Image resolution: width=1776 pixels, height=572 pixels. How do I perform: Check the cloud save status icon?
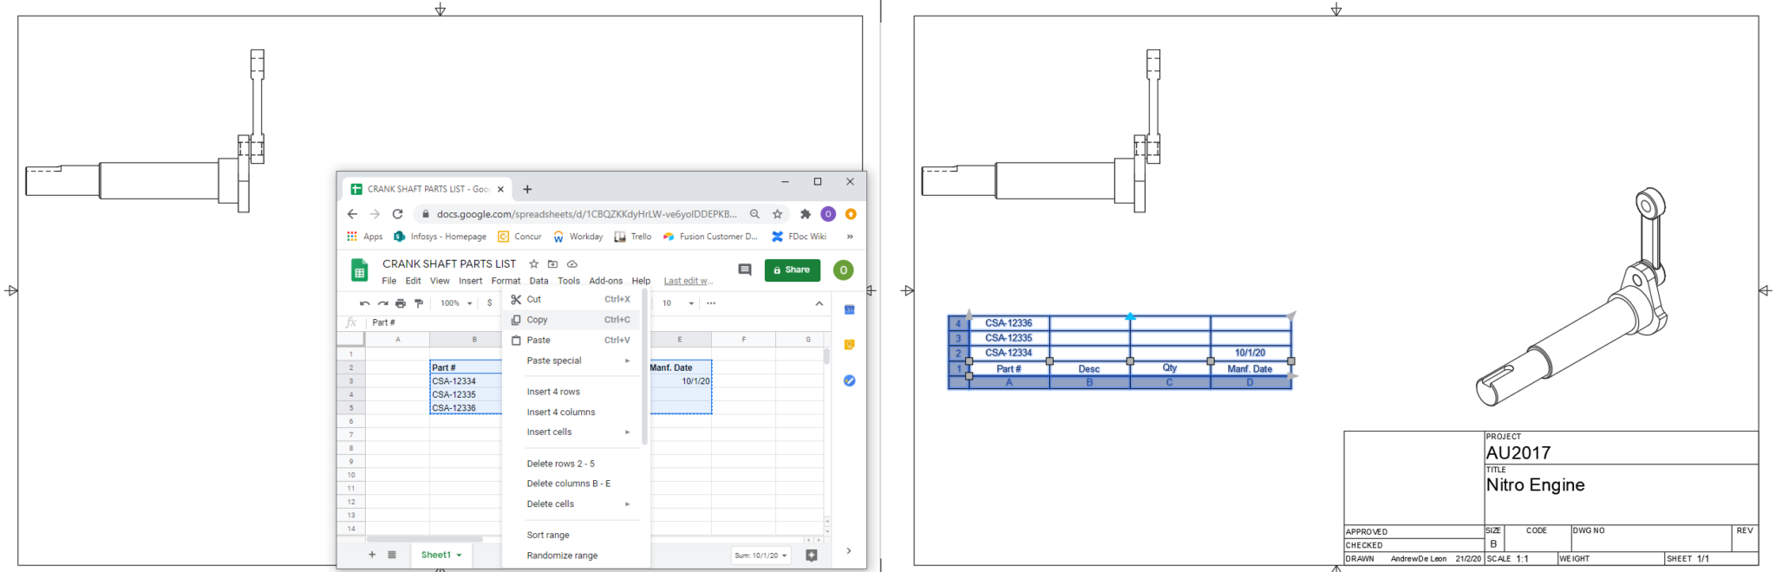point(572,263)
